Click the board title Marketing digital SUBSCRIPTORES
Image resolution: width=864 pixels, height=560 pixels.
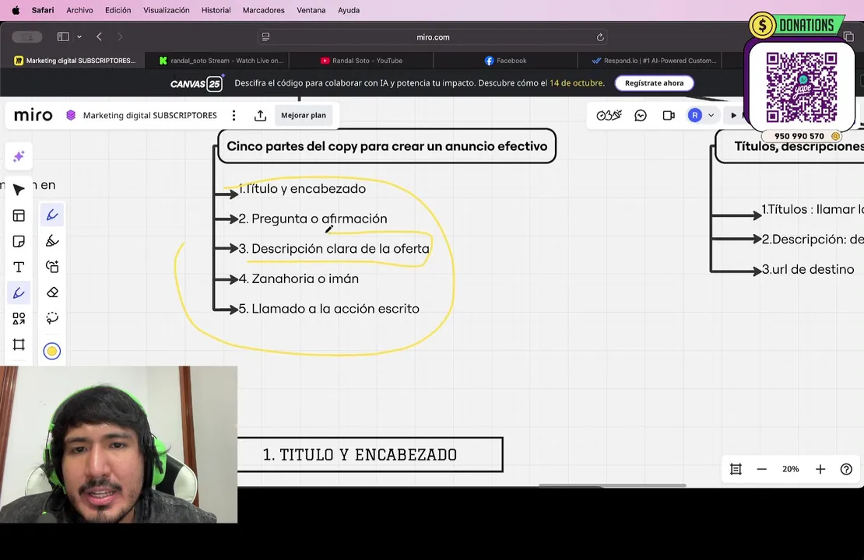[x=150, y=115]
